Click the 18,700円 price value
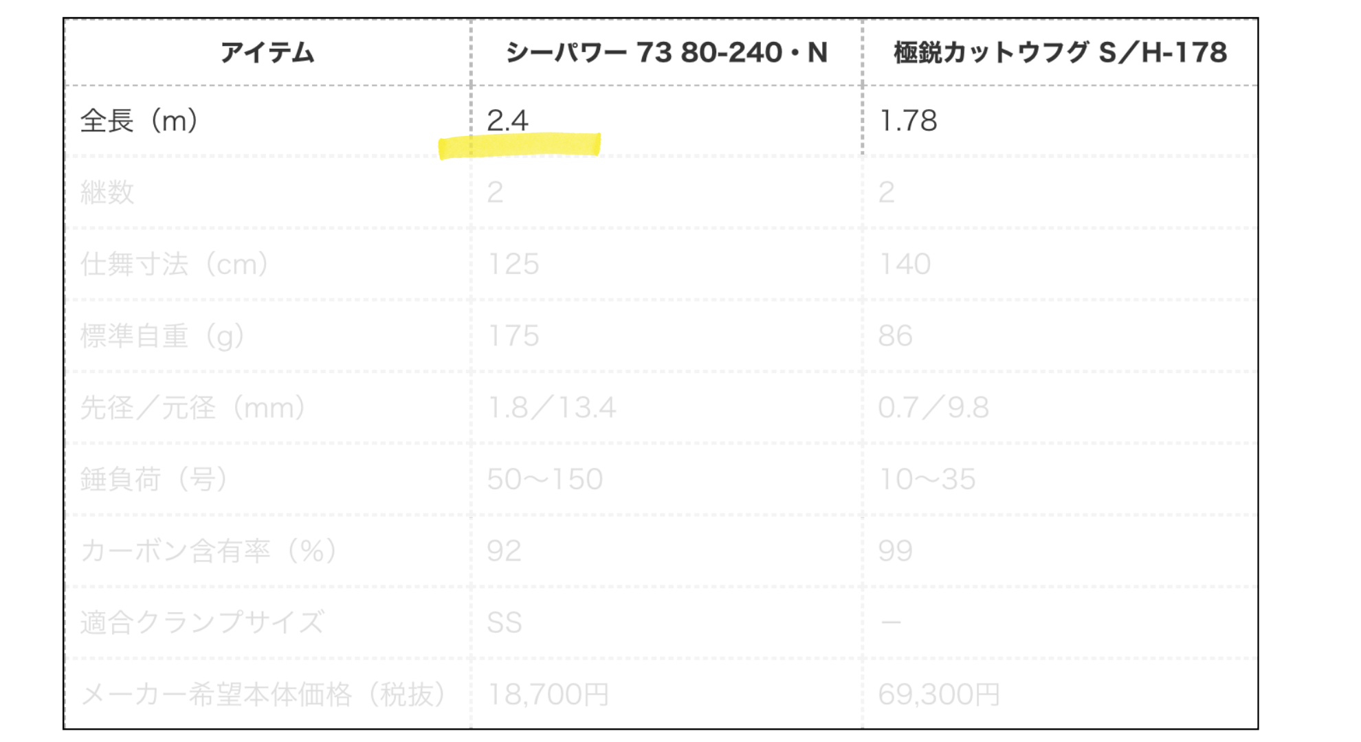The height and width of the screenshot is (742, 1361). point(548,695)
